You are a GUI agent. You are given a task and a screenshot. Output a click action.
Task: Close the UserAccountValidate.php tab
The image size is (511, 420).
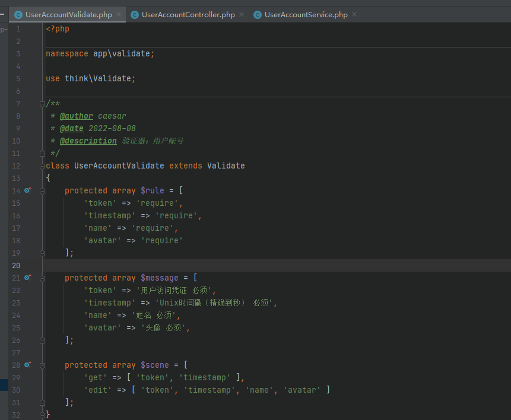119,14
